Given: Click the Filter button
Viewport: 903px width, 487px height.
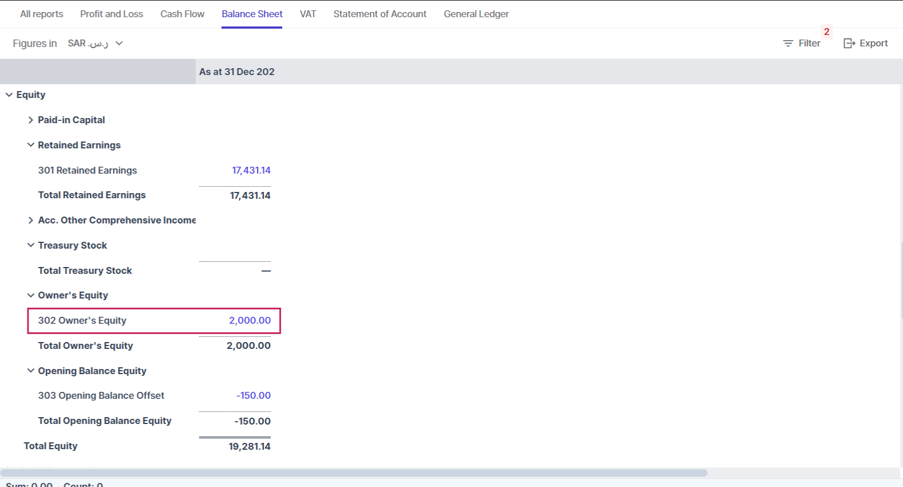Looking at the screenshot, I should pos(802,44).
